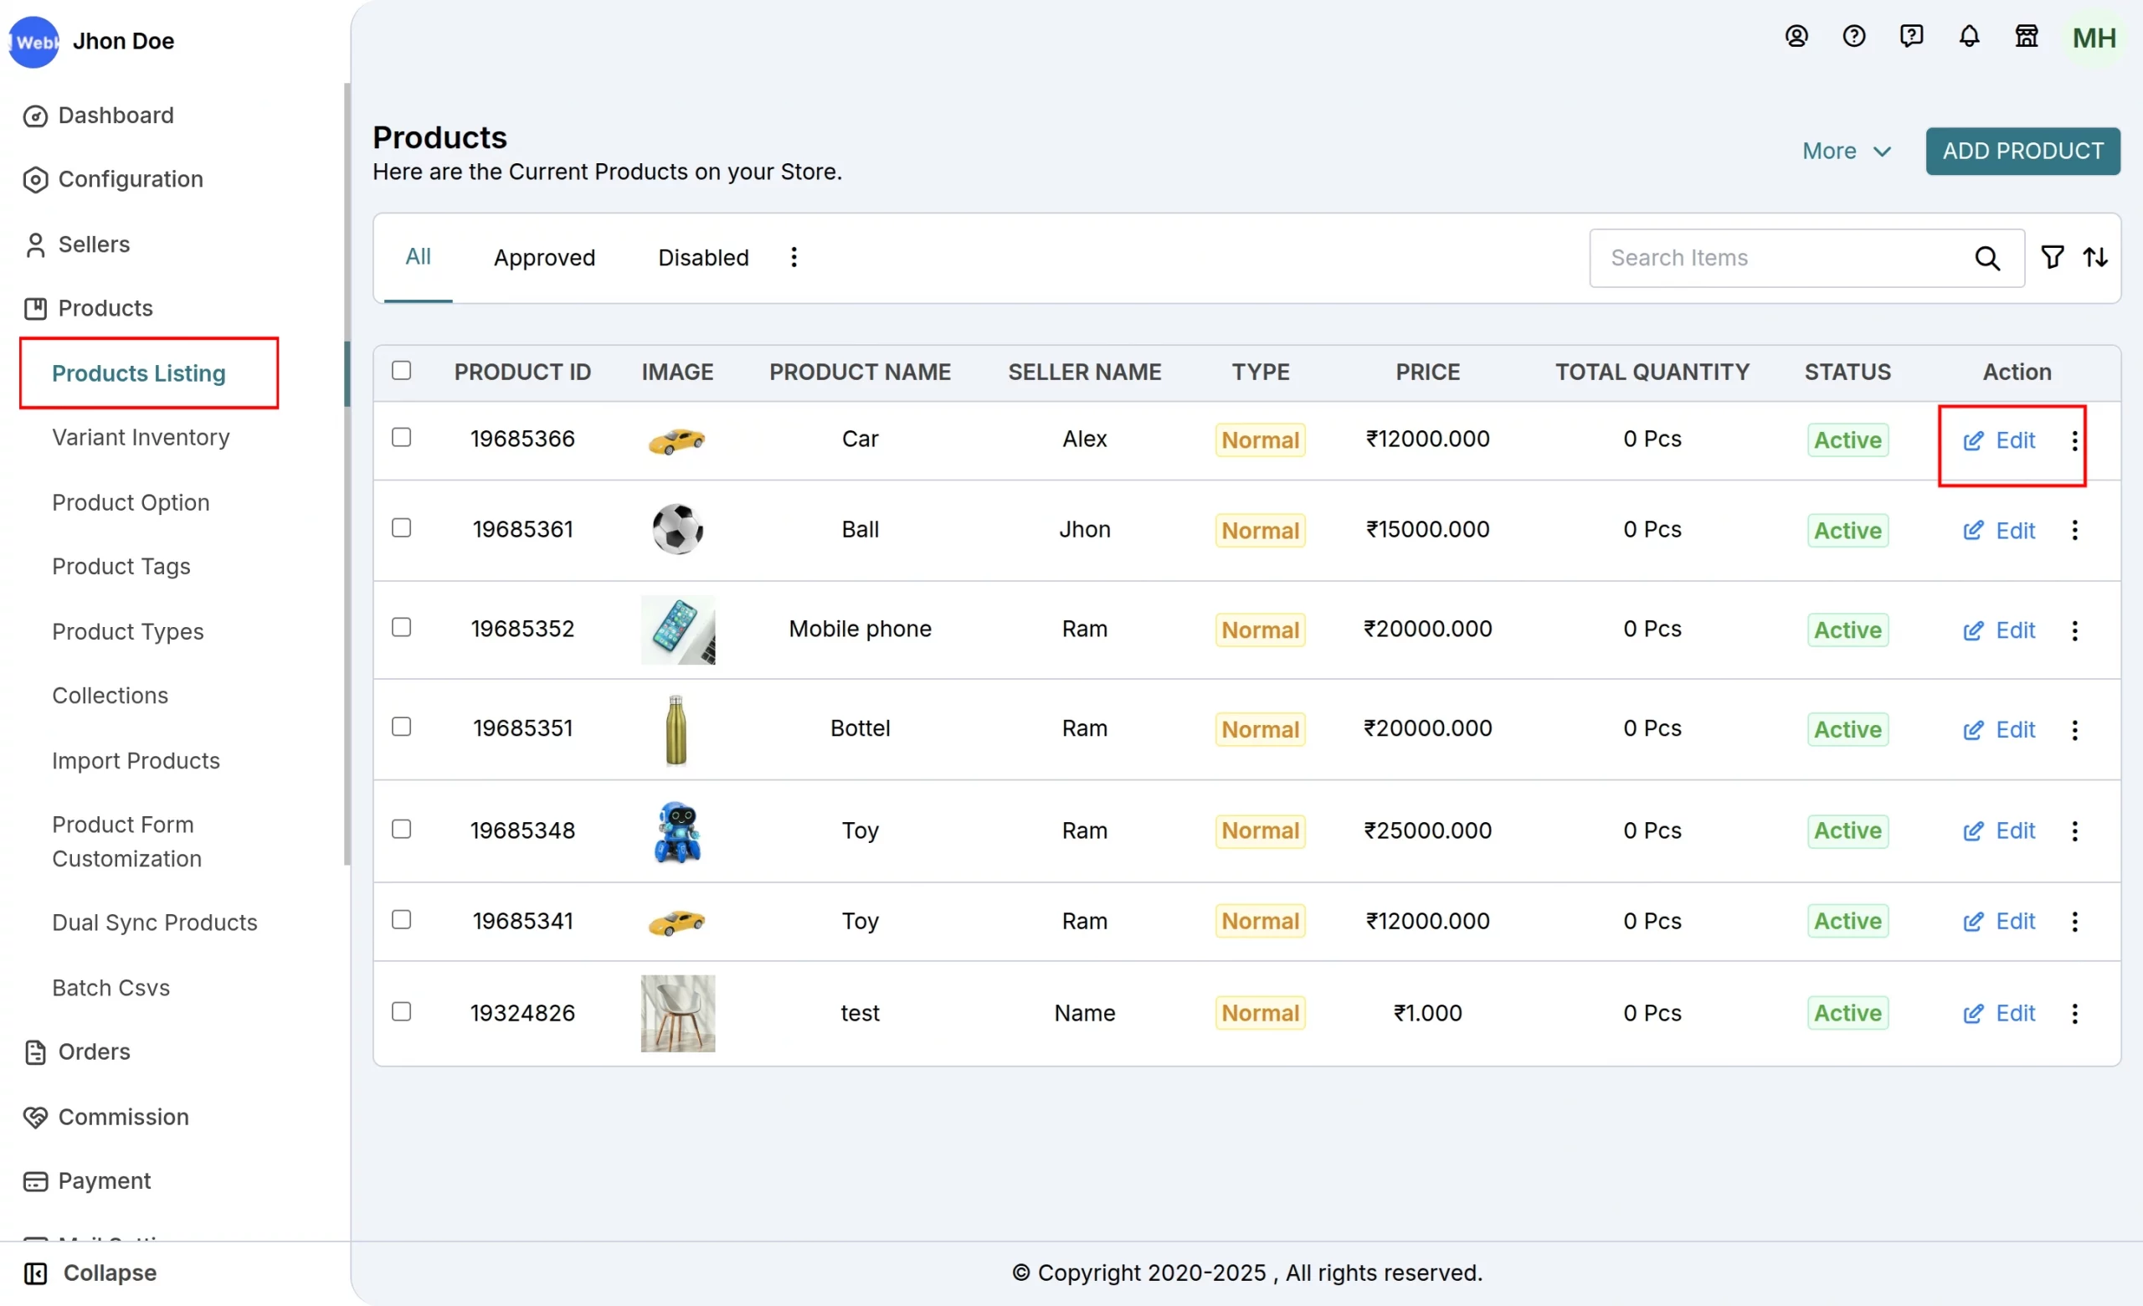
Task: Open the filter icon beside search
Action: [x=2052, y=256]
